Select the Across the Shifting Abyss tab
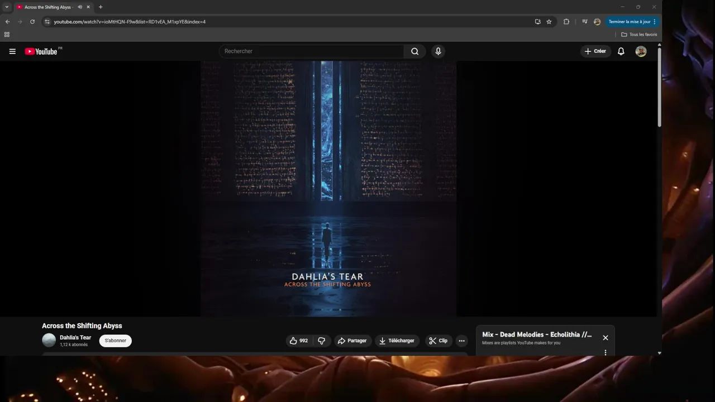715x402 pixels. click(53, 7)
